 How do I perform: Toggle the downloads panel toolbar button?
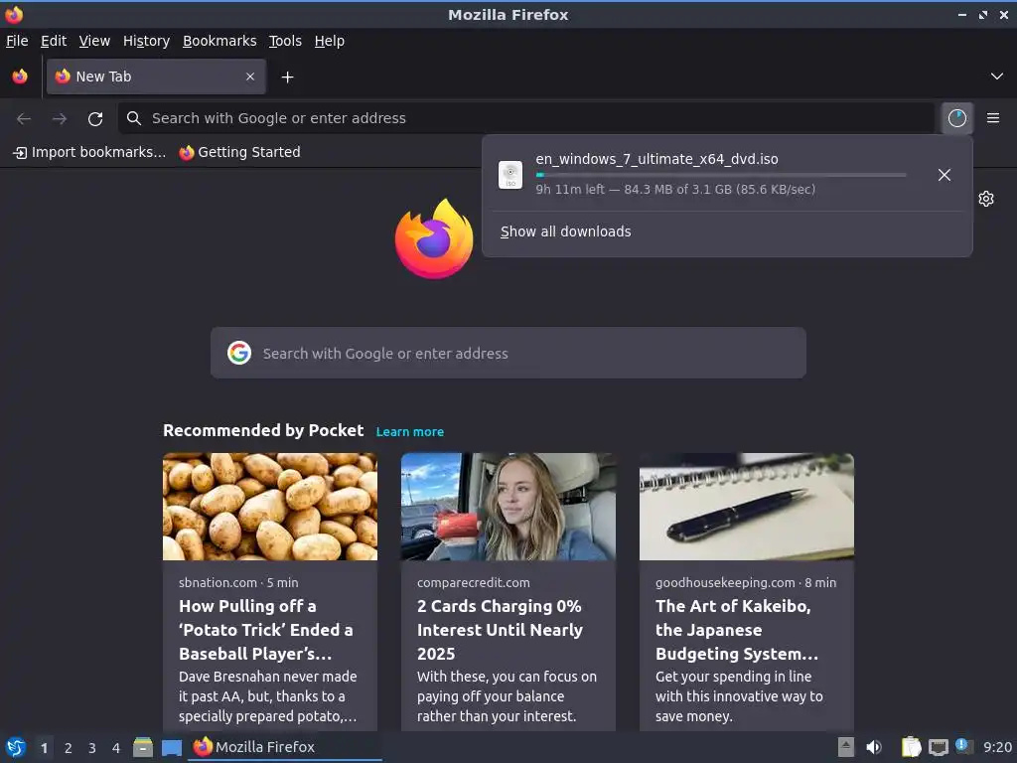(957, 118)
